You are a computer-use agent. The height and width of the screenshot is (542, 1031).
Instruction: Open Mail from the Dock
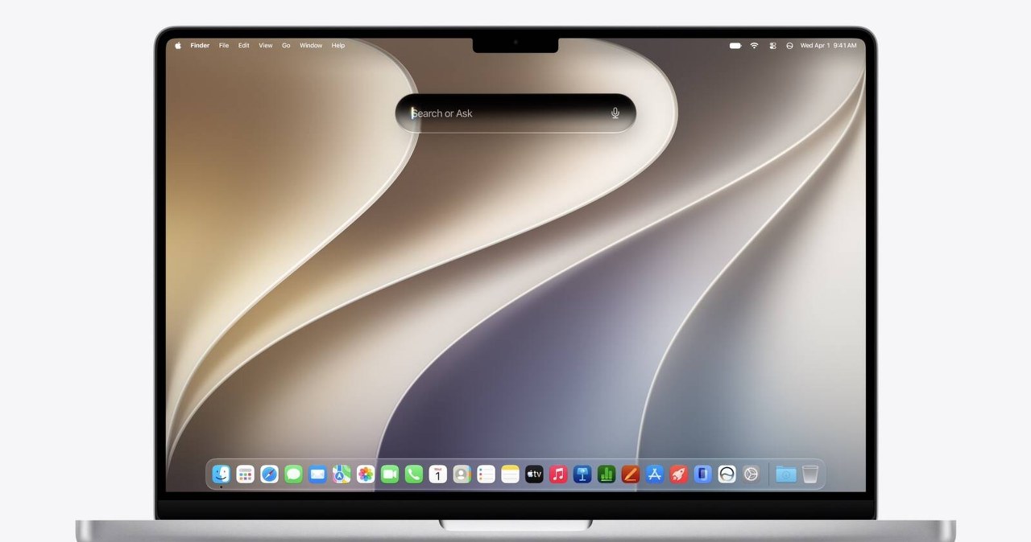coord(317,474)
